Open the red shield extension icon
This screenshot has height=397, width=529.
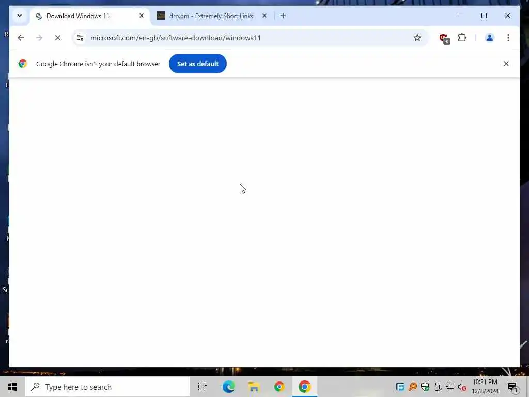(444, 38)
